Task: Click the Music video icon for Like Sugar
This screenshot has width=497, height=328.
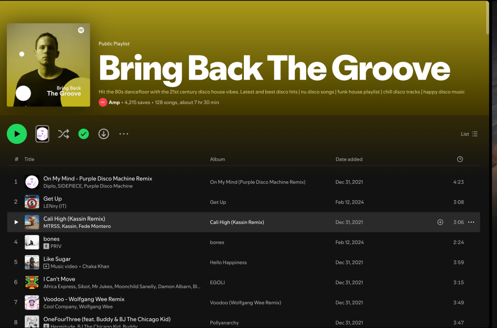Action: [x=46, y=266]
